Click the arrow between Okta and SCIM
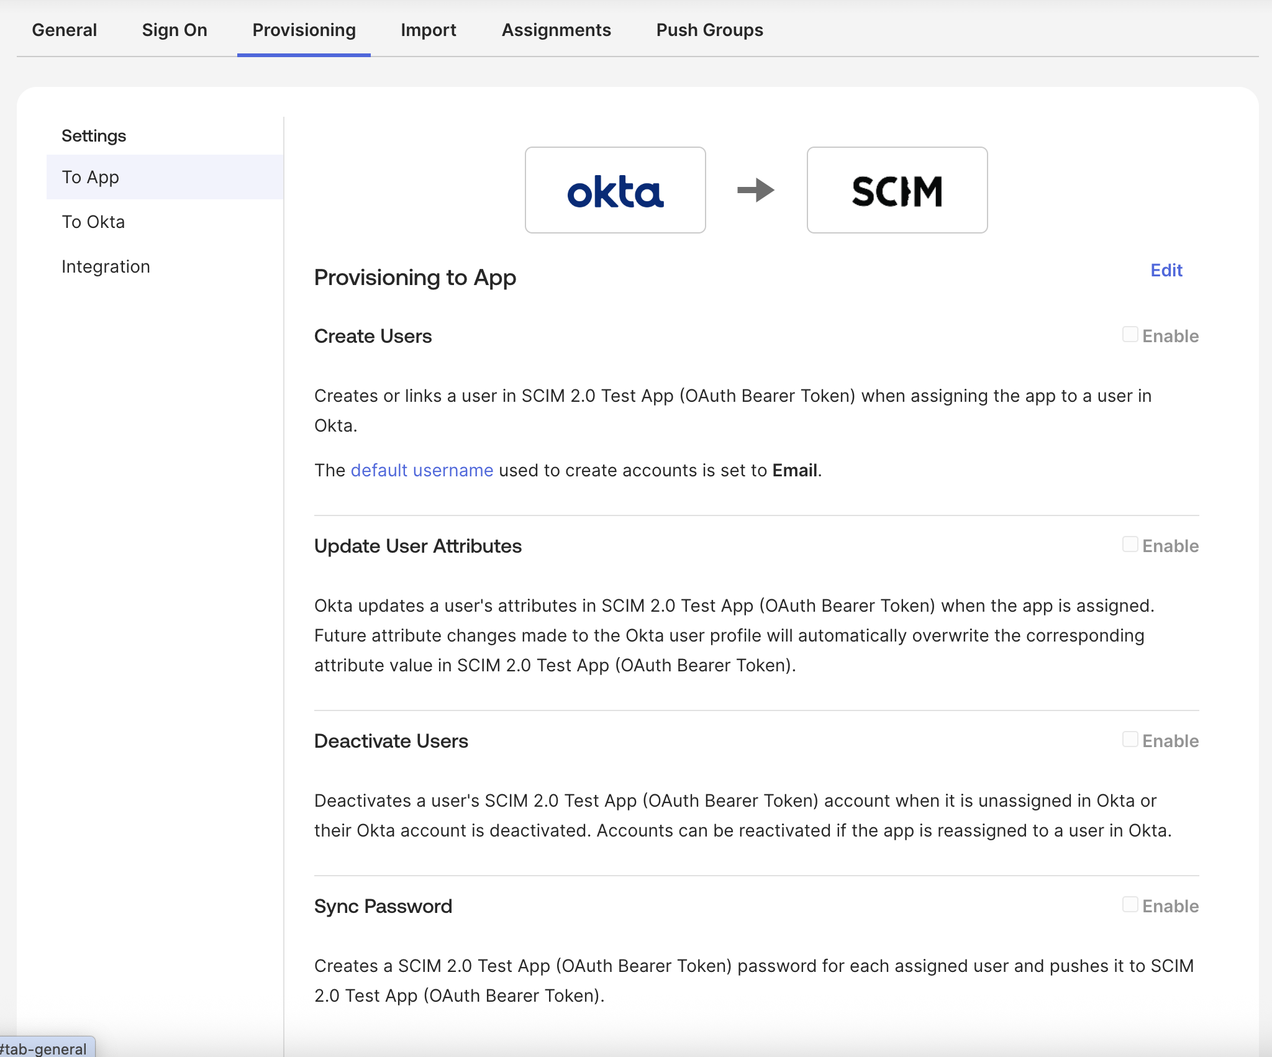This screenshot has height=1057, width=1272. 755,190
